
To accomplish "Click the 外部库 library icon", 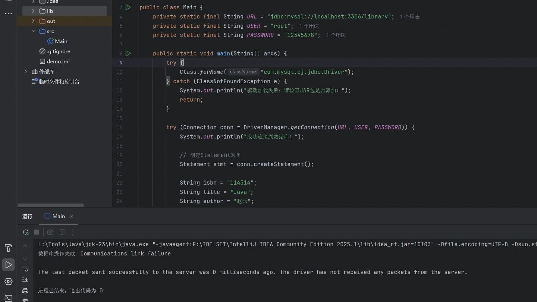I will pyautogui.click(x=34, y=72).
